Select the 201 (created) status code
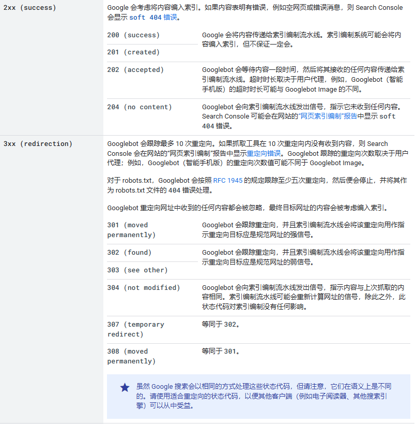The image size is (416, 424). click(133, 52)
